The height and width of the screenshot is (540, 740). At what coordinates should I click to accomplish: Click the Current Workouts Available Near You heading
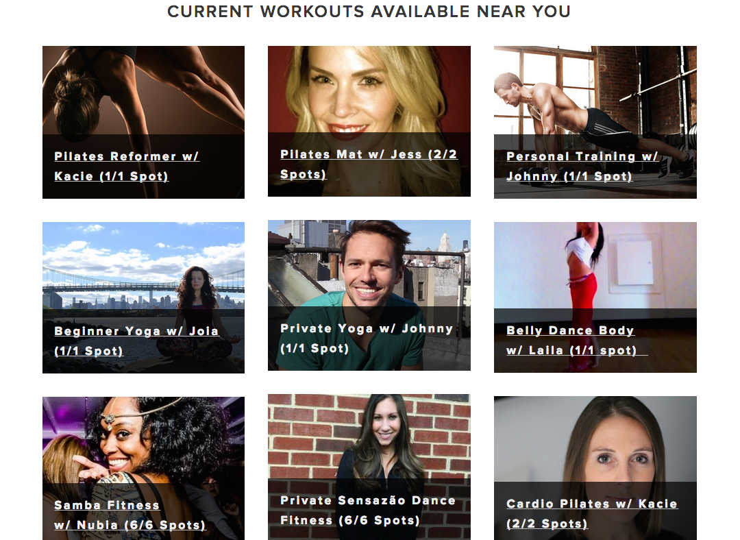click(x=369, y=12)
